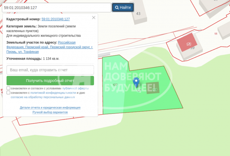The height and width of the screenshot is (156, 230).
Task: Open the "публичной оферты" link
Action: pos(75,88)
